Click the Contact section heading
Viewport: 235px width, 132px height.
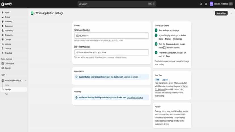coord(77,25)
